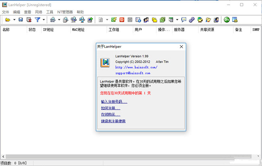Click the delete icon with red X
Screen dimensions: 262x166
pos(29,20)
